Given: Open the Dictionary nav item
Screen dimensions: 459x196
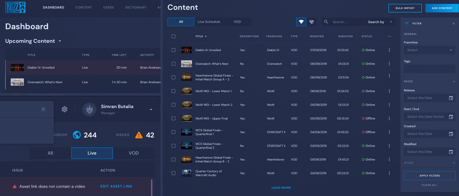Looking at the screenshot, I should 135,7.
